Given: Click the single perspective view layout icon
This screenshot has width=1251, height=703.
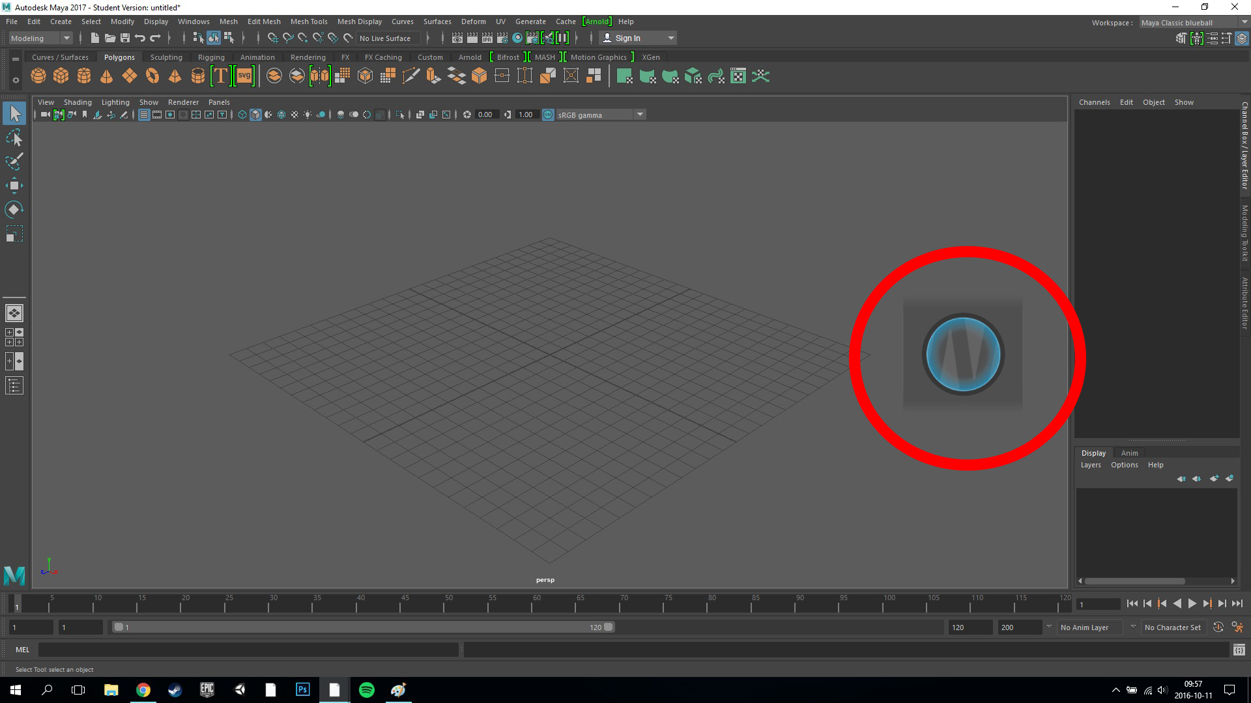Looking at the screenshot, I should (14, 313).
